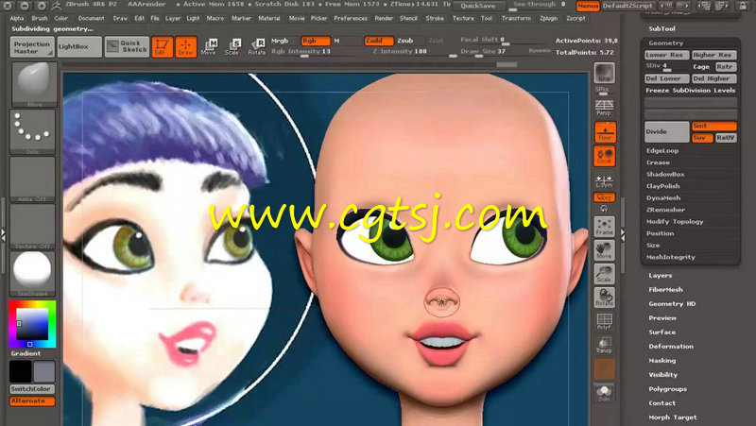756x426 pixels.
Task: Click the right shelf Move view icon
Action: [604, 250]
